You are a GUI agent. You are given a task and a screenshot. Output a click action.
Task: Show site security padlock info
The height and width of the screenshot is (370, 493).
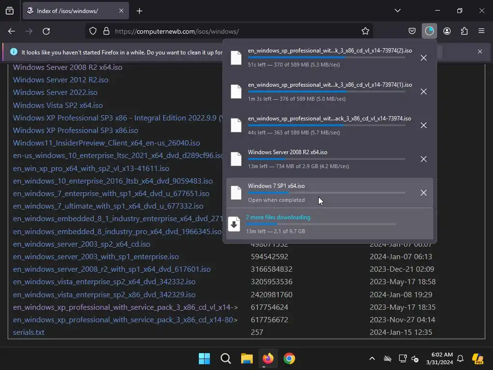pos(106,31)
